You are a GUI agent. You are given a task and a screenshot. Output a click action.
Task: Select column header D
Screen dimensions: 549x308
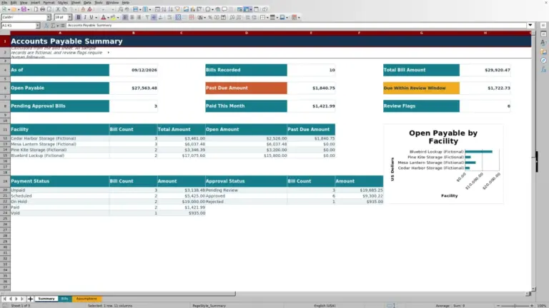coord(246,33)
